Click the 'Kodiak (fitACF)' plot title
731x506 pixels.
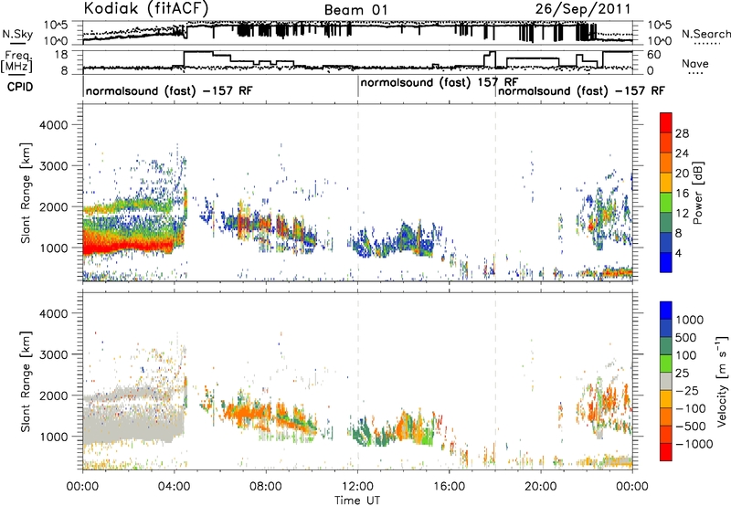(x=146, y=8)
